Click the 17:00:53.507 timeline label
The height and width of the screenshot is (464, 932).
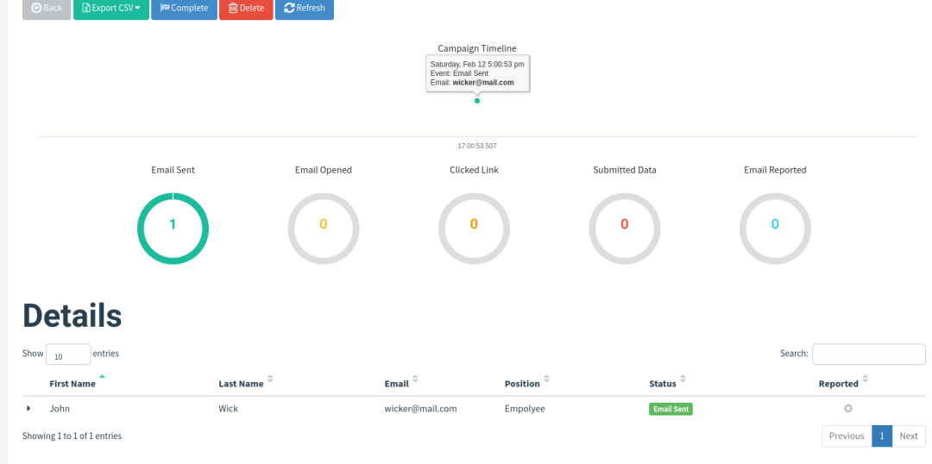[x=476, y=146]
